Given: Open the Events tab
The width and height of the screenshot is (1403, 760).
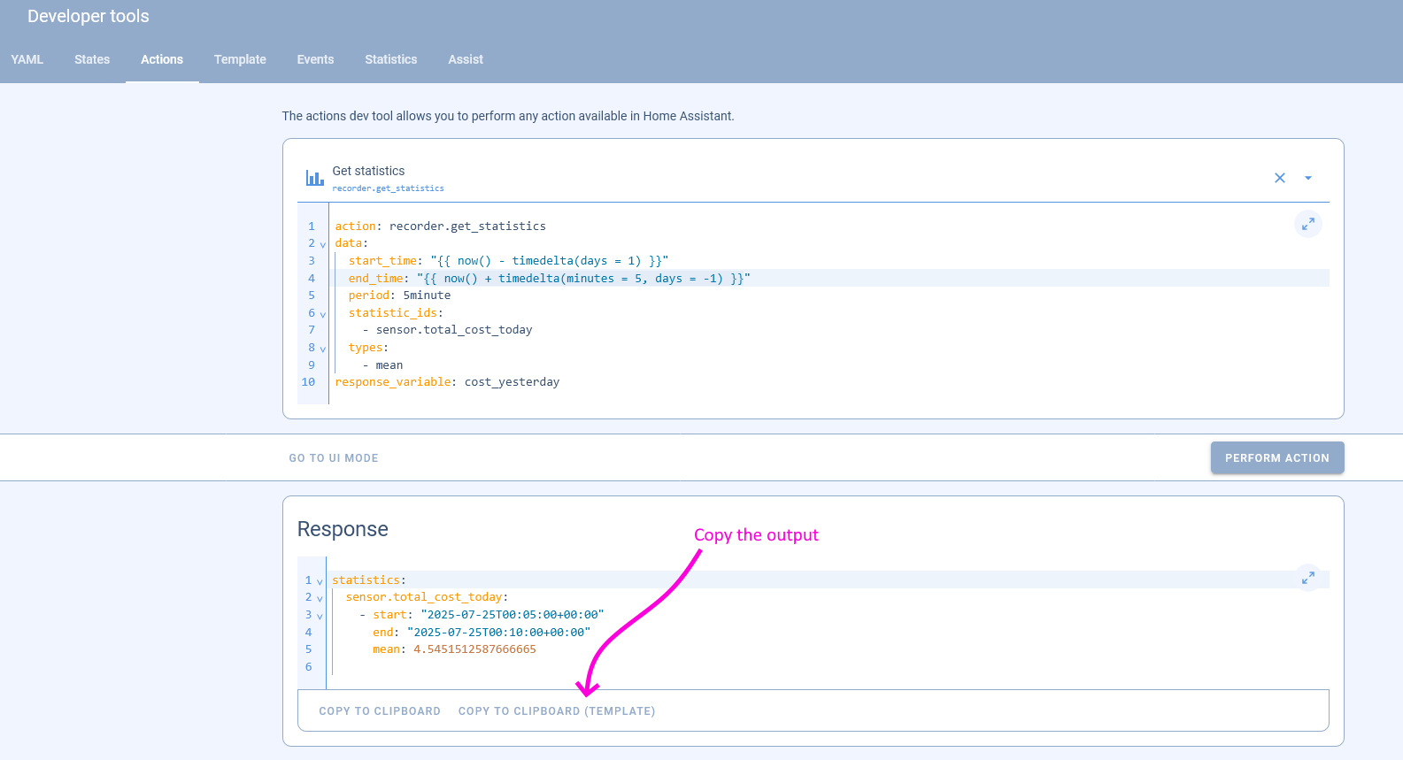Looking at the screenshot, I should (315, 59).
